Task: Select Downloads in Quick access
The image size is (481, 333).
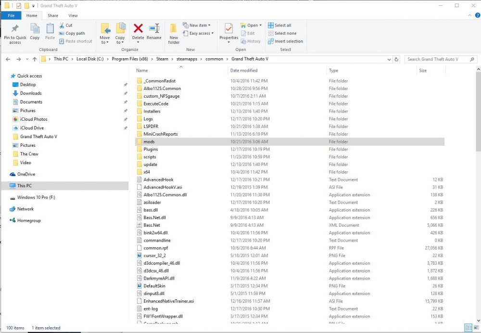Action: click(x=31, y=93)
